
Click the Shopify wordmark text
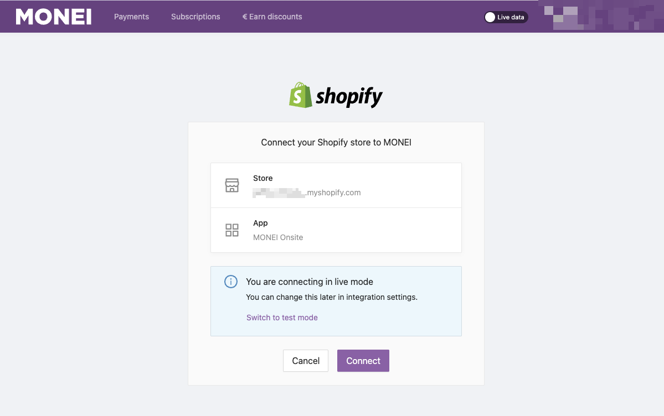point(349,97)
